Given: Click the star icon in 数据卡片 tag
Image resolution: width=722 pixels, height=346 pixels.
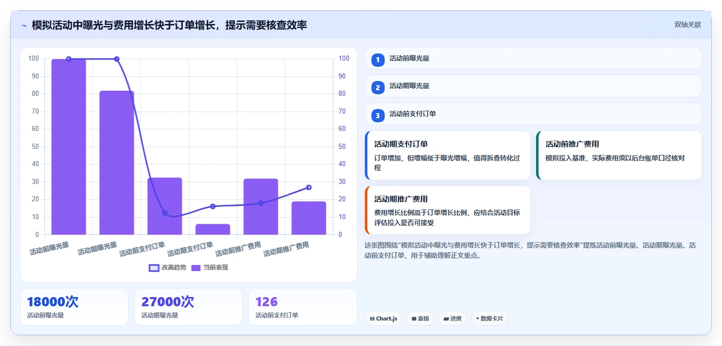Looking at the screenshot, I should (477, 318).
